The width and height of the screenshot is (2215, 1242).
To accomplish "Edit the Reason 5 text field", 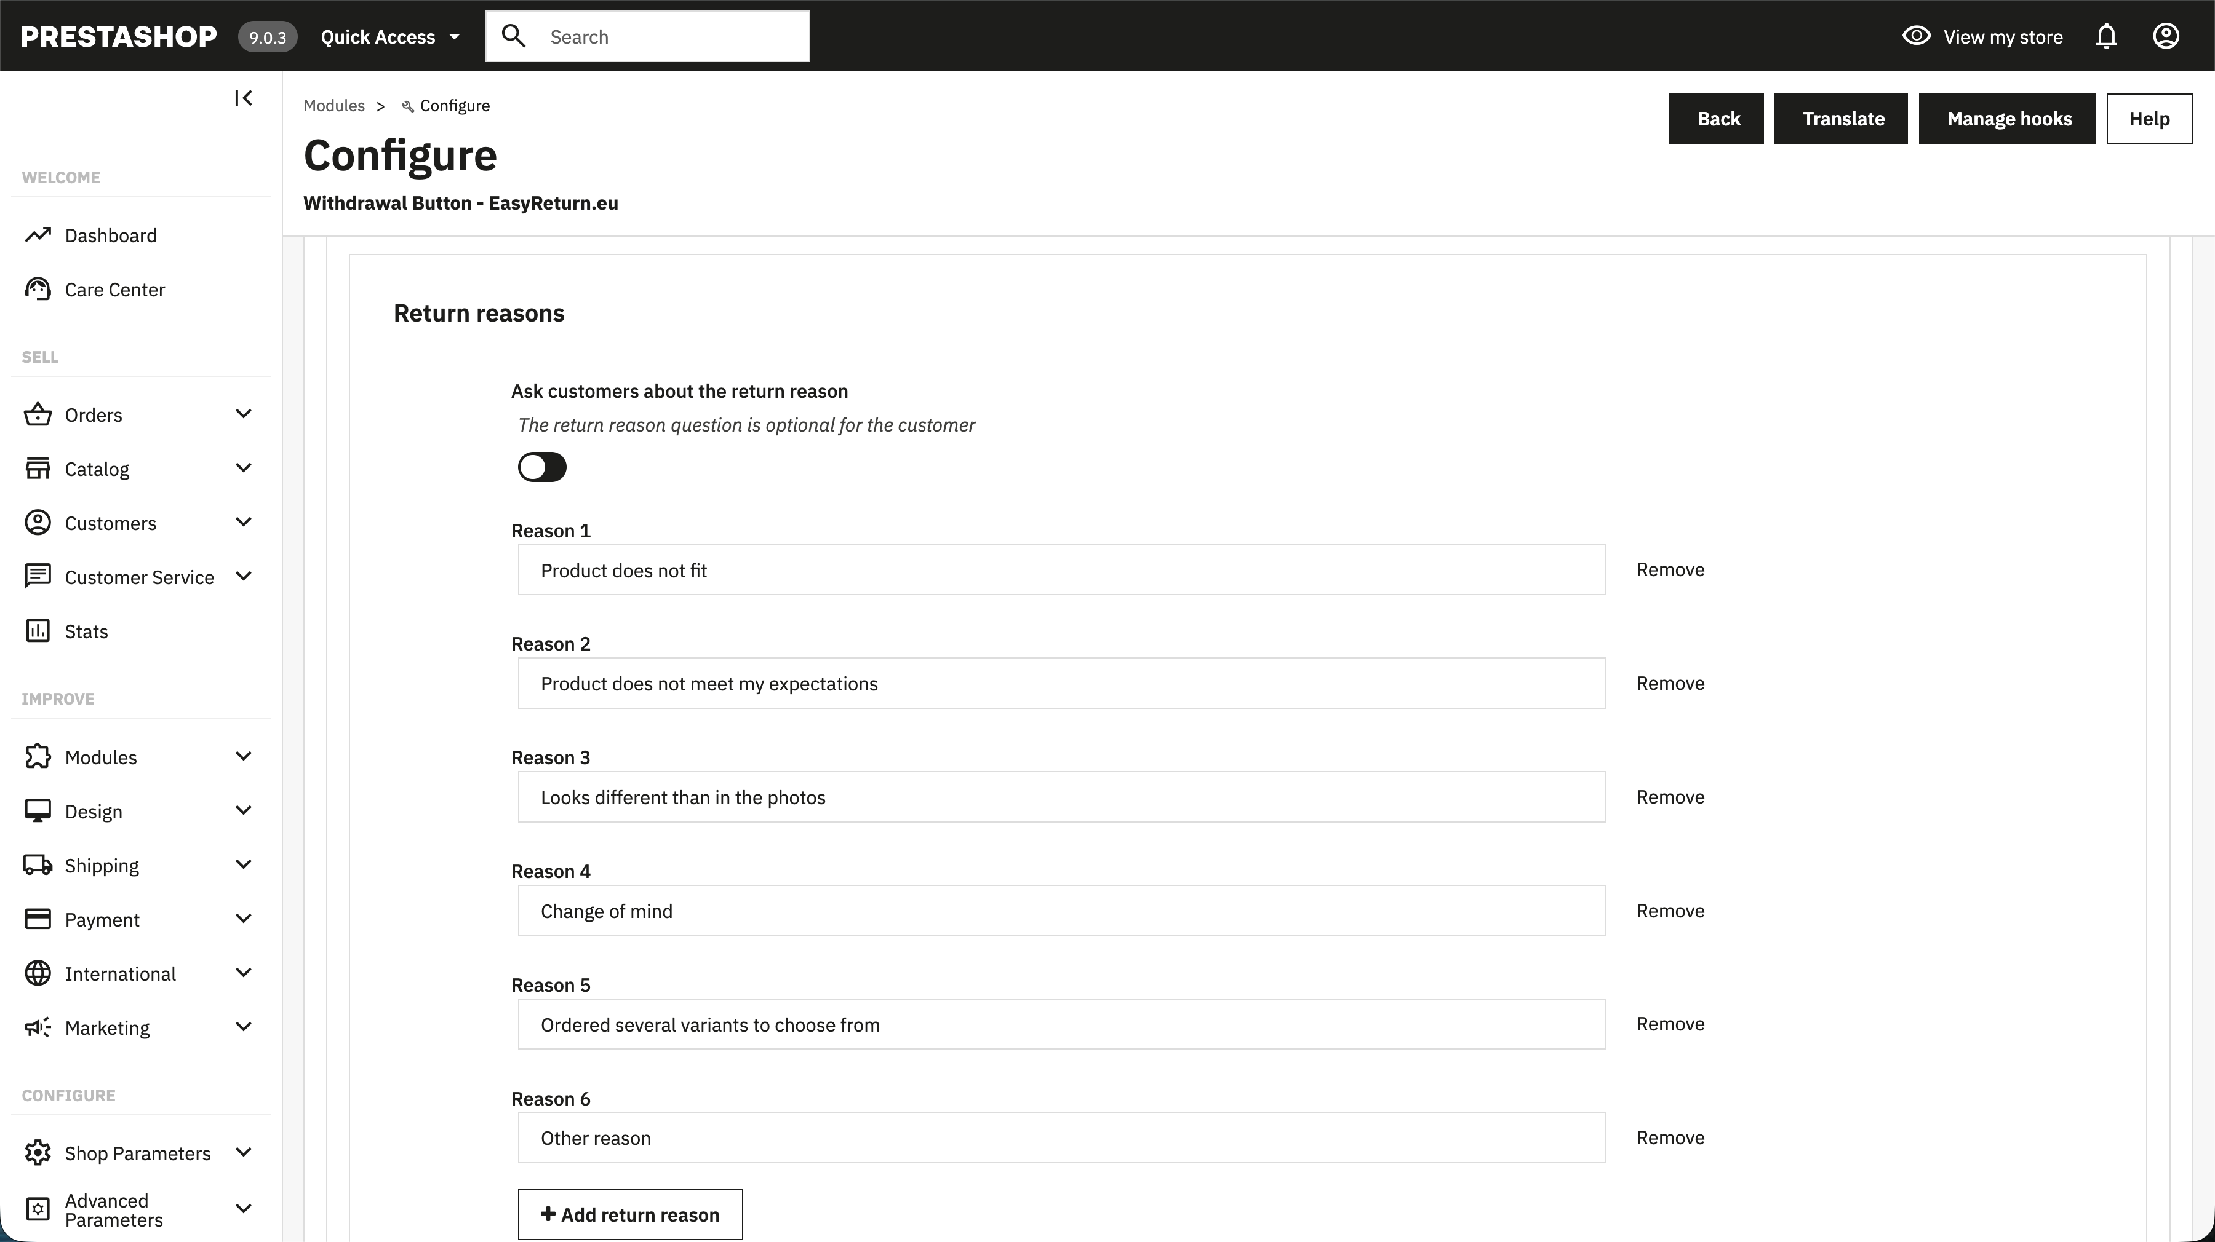I will coord(1062,1024).
